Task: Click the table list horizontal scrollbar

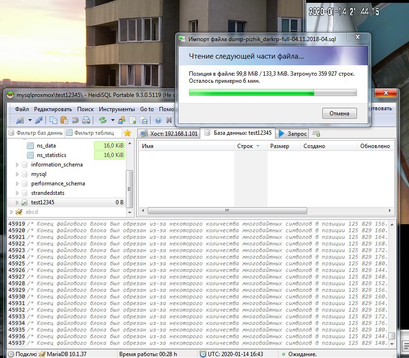Action: click(227, 210)
